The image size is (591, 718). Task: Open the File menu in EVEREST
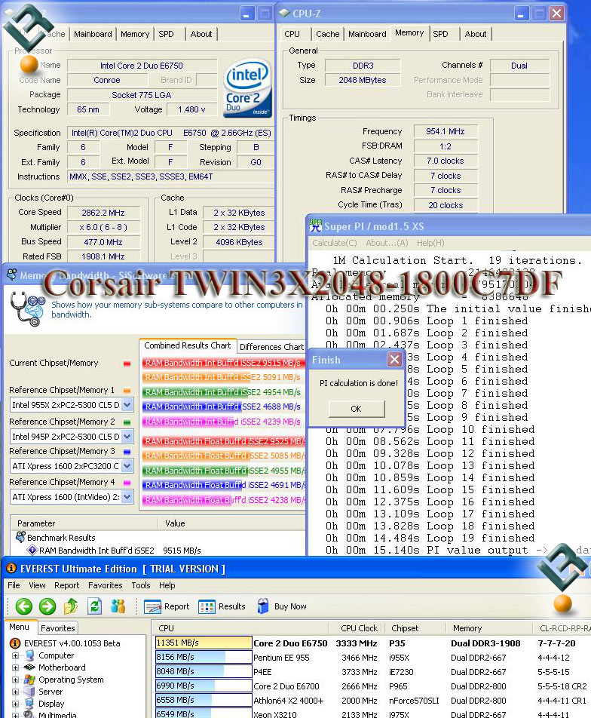coord(14,585)
